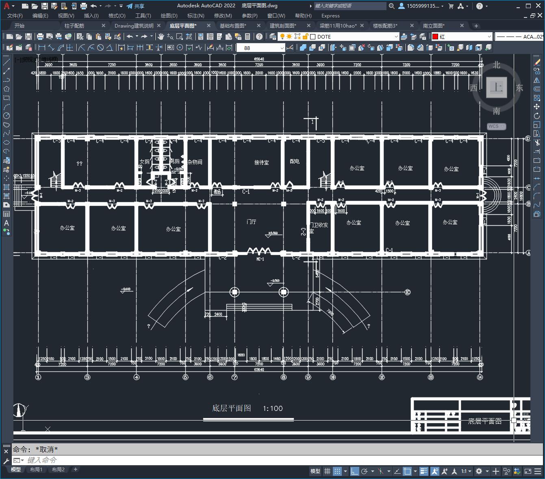
Task: Close the 楼板配筋3 drawing tab
Action: tap(412, 26)
